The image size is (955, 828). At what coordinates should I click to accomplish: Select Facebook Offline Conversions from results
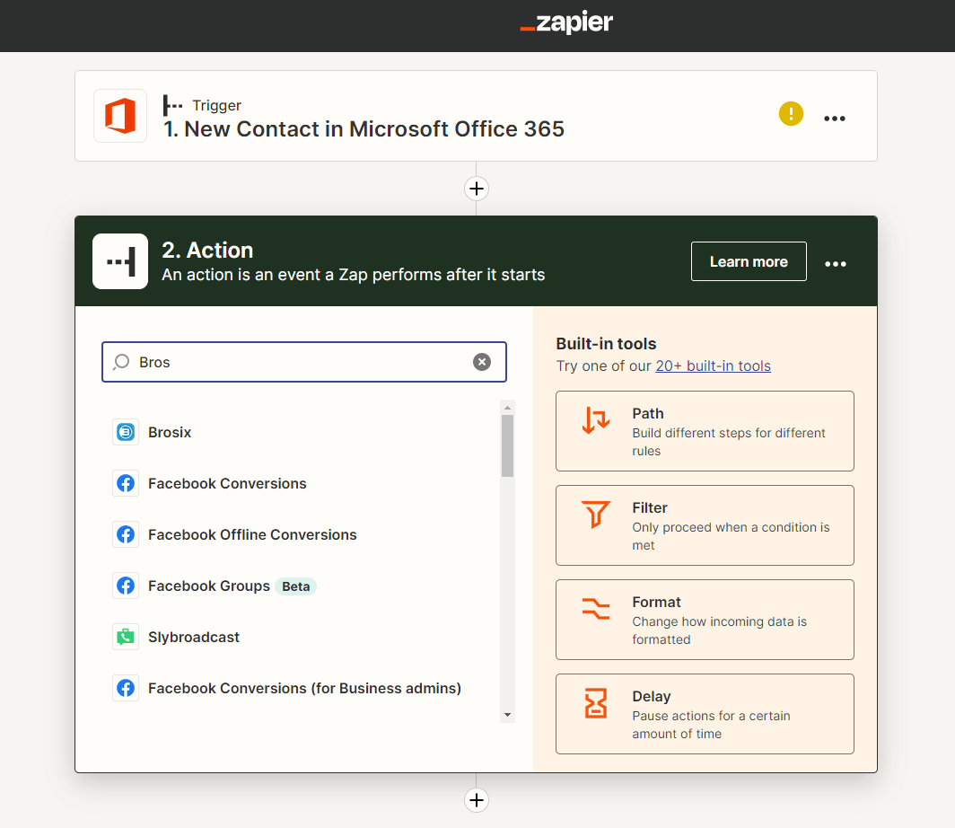pyautogui.click(x=303, y=534)
